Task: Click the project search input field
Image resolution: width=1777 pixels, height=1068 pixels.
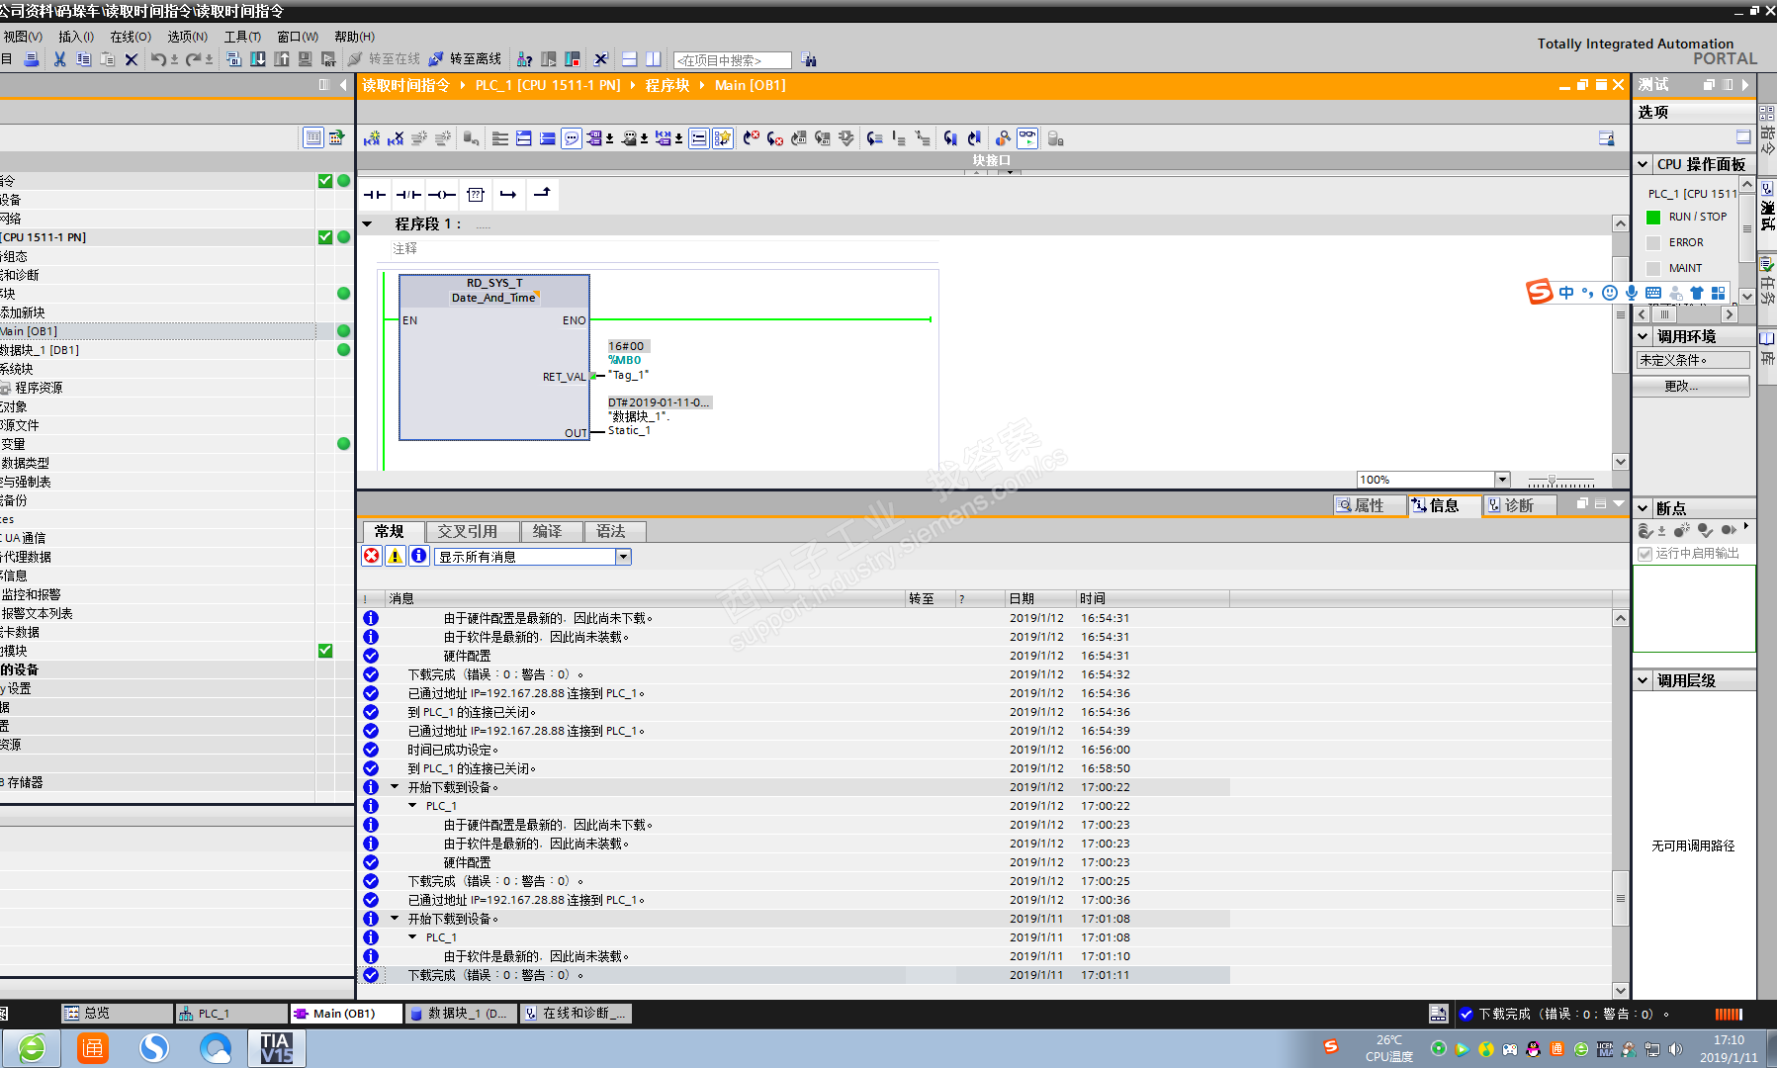Action: [732, 60]
